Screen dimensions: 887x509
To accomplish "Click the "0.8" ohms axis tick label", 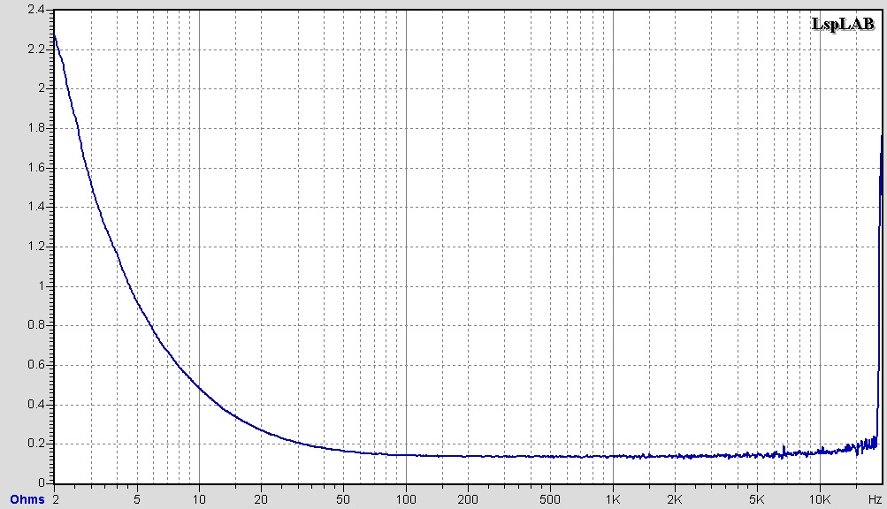I will (36, 325).
